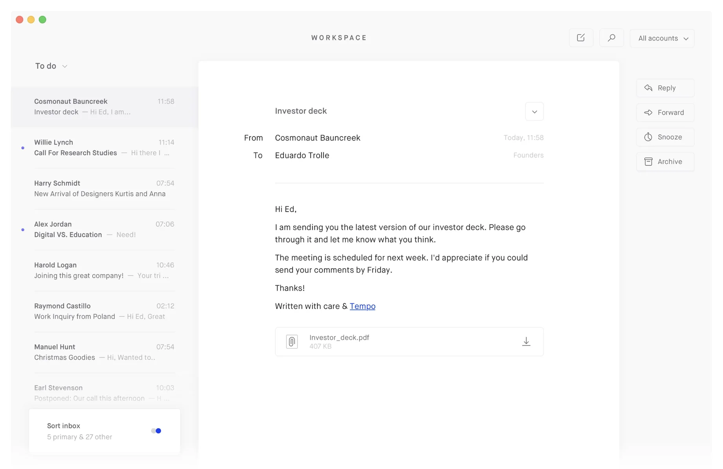Minimize the window with yellow button
This screenshot has height=469, width=723.
point(31,20)
